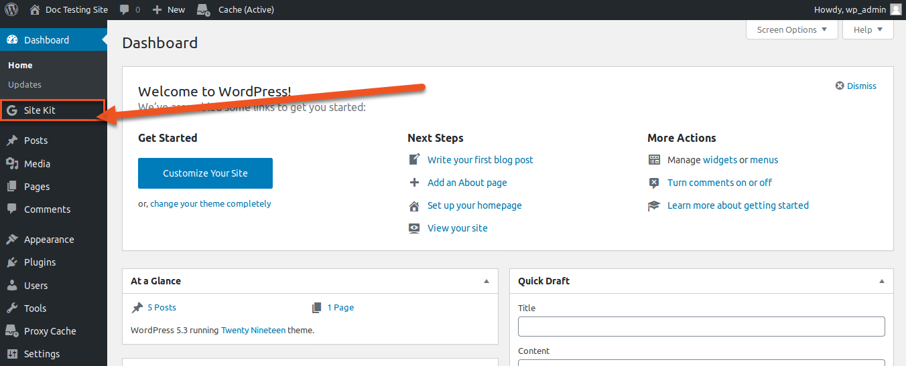Viewport: 906px width, 366px height.
Task: Dismiss the Welcome to WordPress panel
Action: coord(856,86)
